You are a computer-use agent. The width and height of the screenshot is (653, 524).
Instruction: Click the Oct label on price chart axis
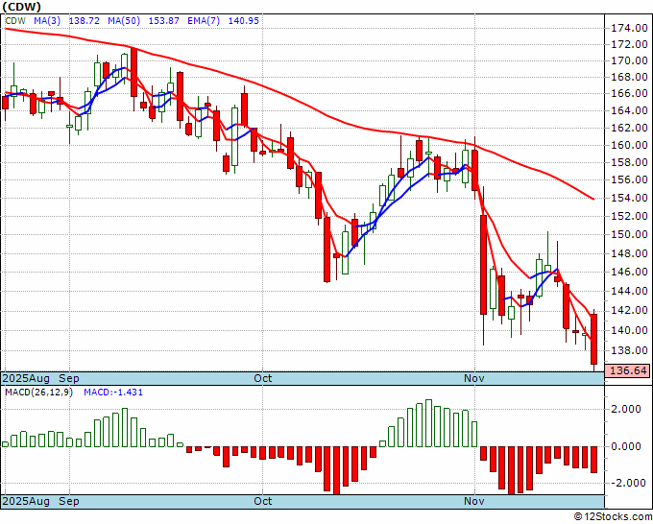click(263, 378)
